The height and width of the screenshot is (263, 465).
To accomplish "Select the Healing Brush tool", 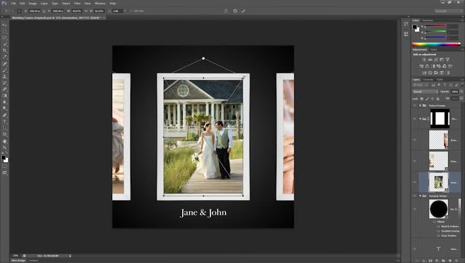I will point(4,64).
